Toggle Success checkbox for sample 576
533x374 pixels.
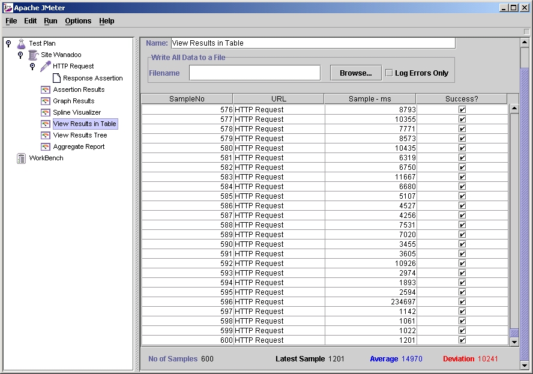tap(462, 110)
